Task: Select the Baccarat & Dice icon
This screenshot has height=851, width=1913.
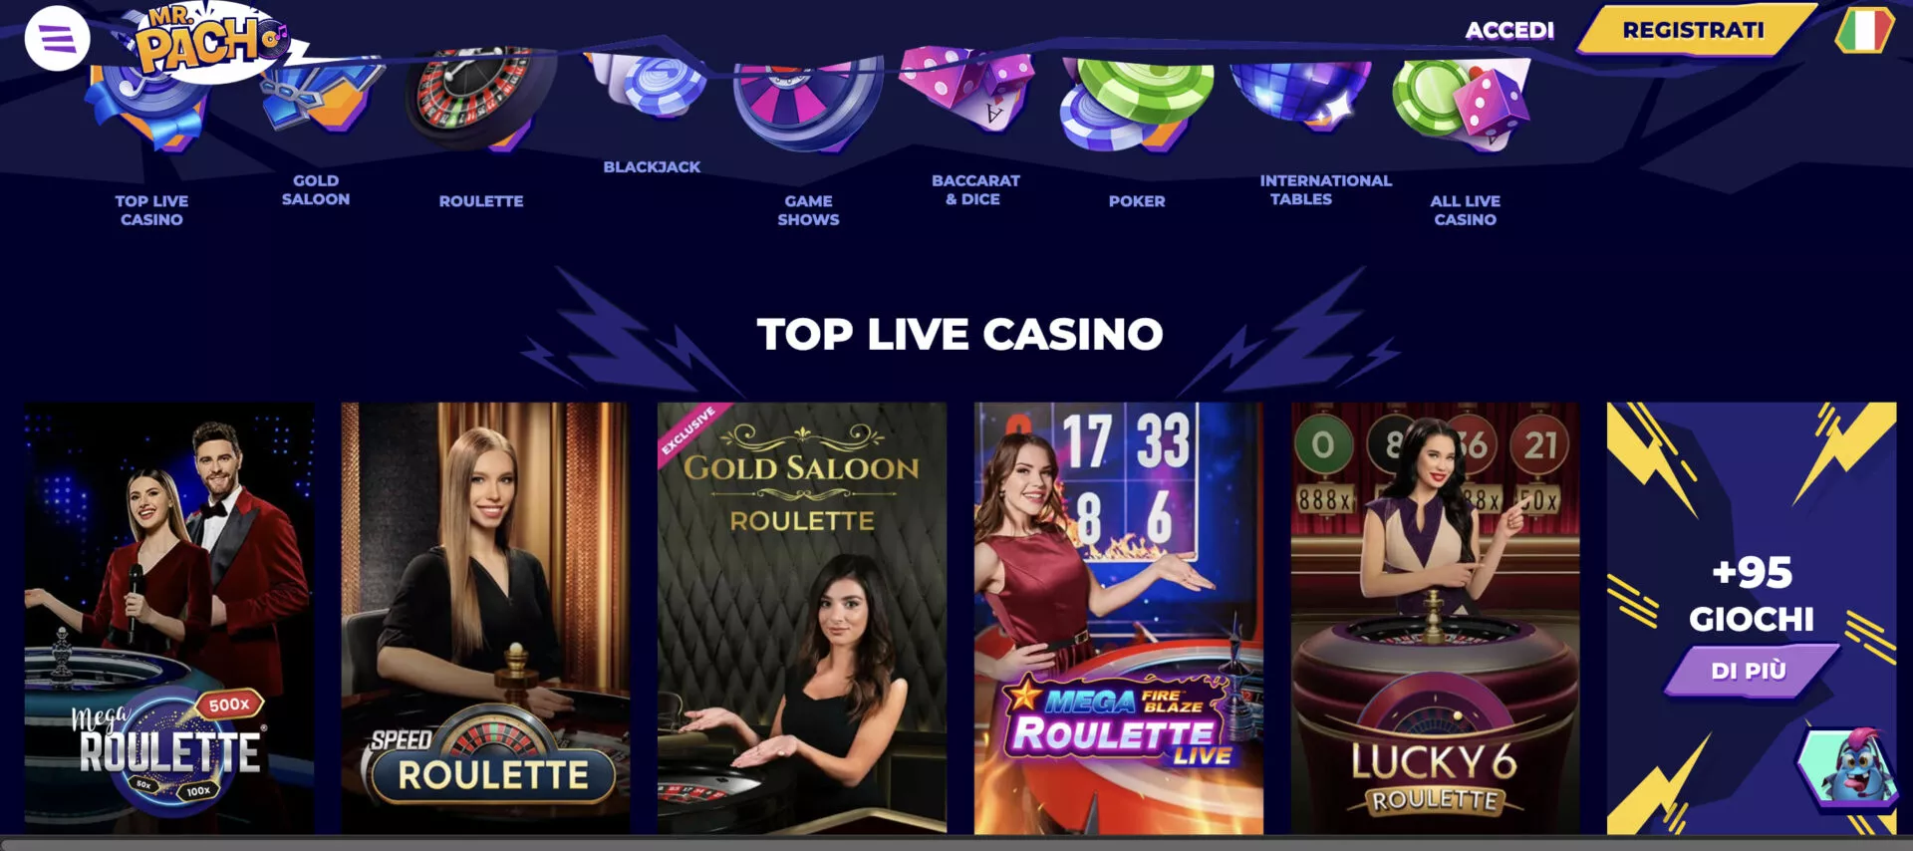Action: (968, 90)
